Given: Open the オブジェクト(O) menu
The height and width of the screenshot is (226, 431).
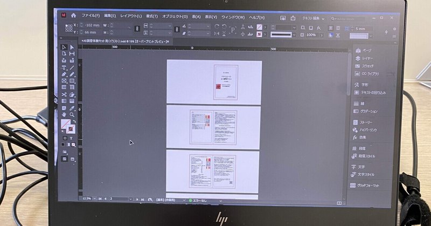Looking at the screenshot, I should pyautogui.click(x=175, y=17).
